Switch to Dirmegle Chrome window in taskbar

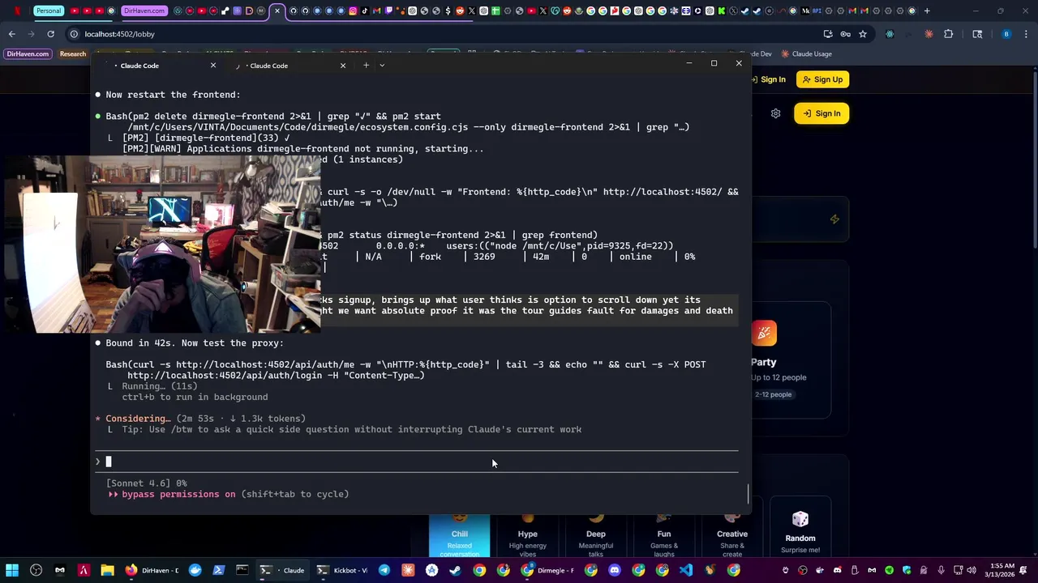click(548, 570)
